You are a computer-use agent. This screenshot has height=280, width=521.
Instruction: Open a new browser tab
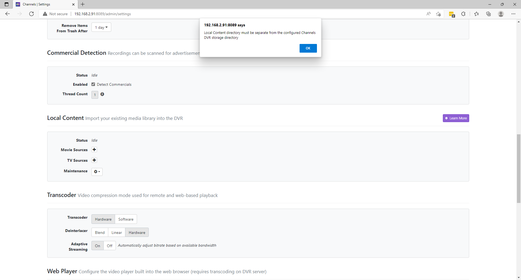point(83,4)
